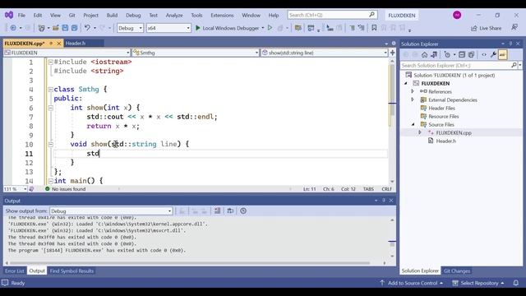Select Header.h in Solution Explorer
The image size is (526, 296).
point(445,141)
